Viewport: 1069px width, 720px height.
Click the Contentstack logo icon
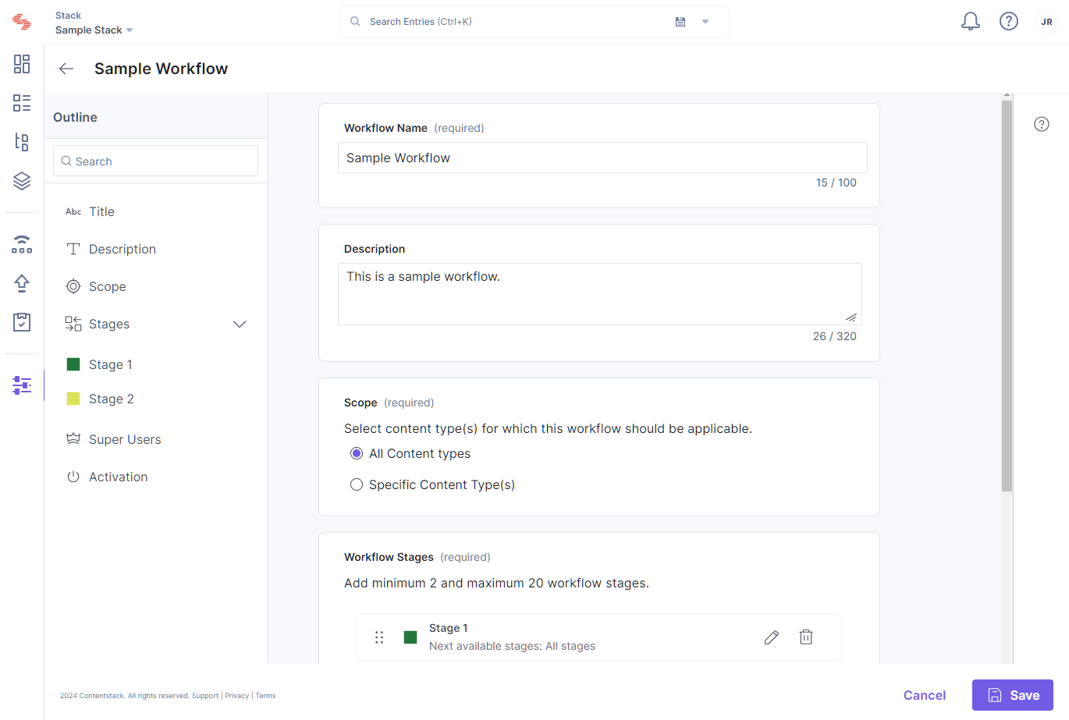pos(22,22)
